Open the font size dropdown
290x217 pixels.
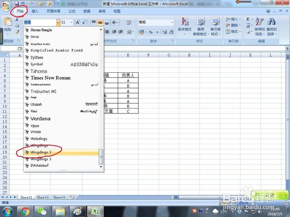(71, 22)
